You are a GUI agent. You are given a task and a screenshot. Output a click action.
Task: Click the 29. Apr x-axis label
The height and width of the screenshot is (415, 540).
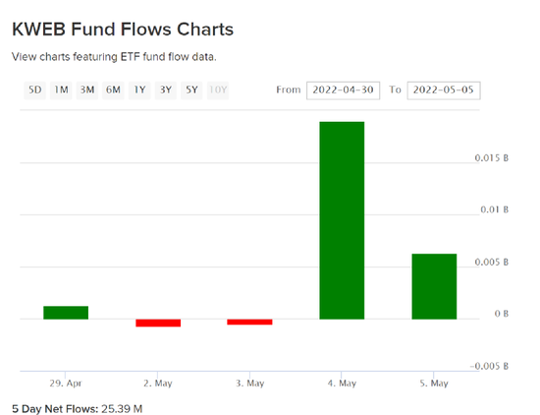pos(66,384)
